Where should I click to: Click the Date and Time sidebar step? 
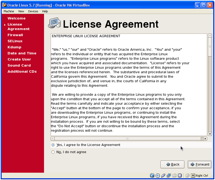click(22, 53)
